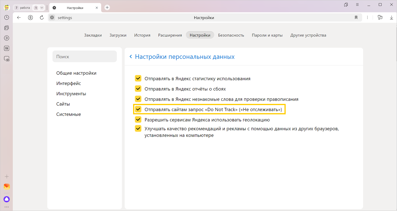The height and width of the screenshot is (211, 397).
Task: Uncheck sending crash reports to Yandex
Action: (138, 89)
